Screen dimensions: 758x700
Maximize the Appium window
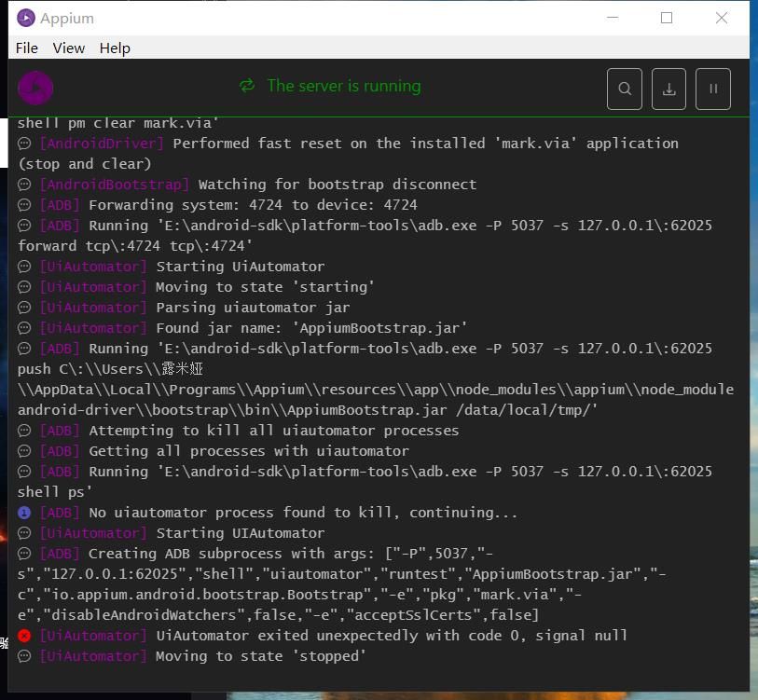(x=667, y=18)
